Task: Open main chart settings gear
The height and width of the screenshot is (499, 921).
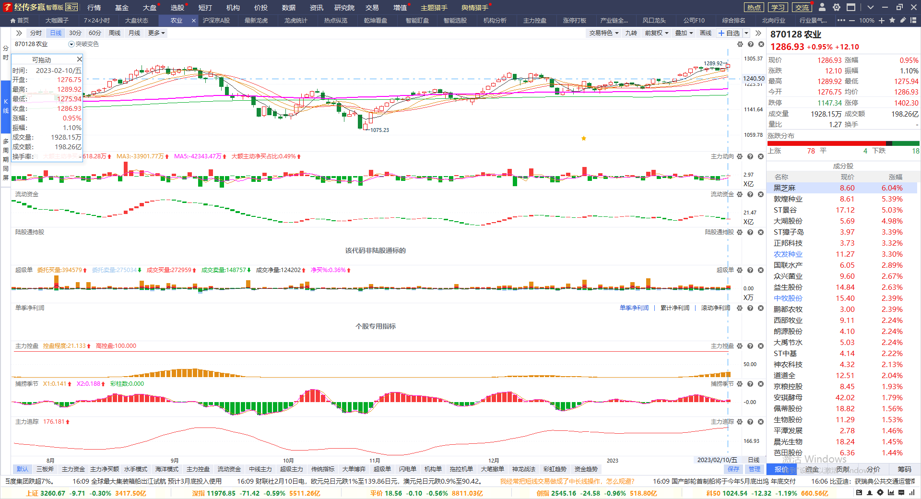Action: coord(740,44)
